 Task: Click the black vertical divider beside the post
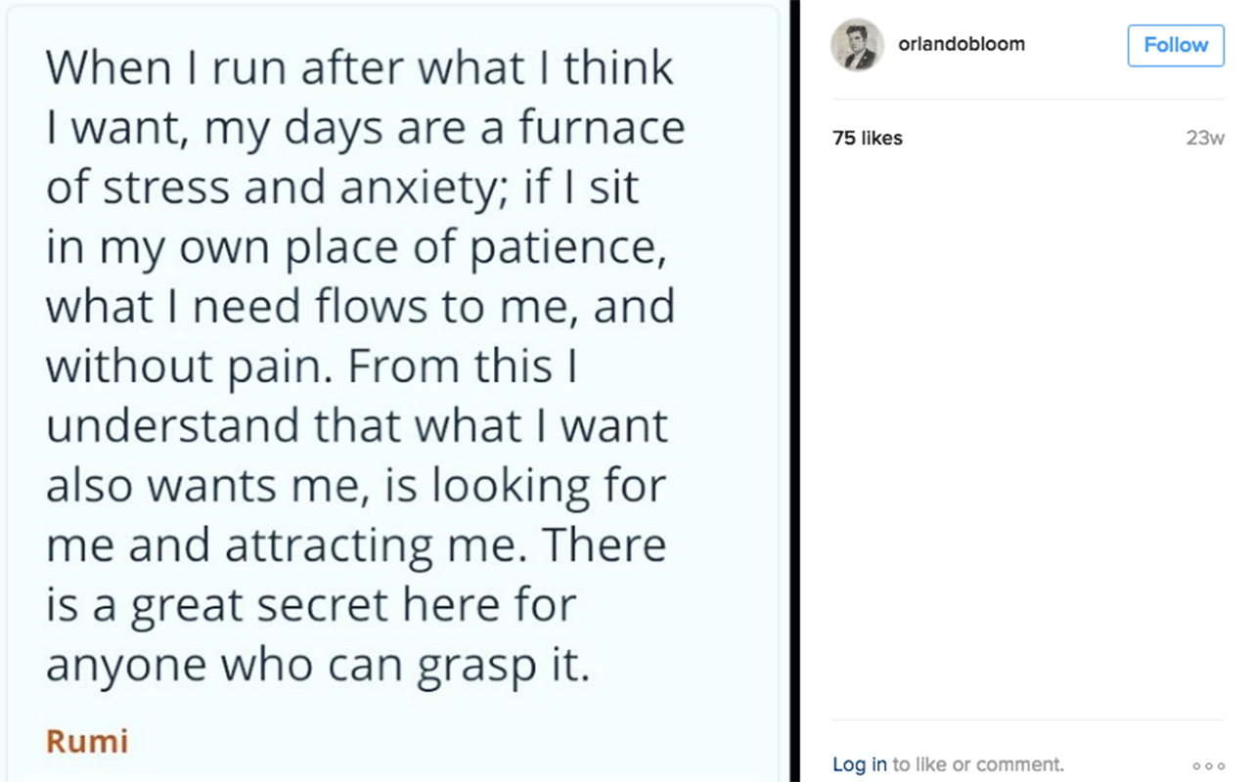click(795, 391)
